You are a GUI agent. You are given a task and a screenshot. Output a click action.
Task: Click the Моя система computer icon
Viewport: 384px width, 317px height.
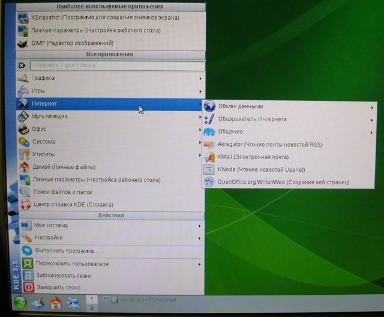pyautogui.click(x=26, y=225)
